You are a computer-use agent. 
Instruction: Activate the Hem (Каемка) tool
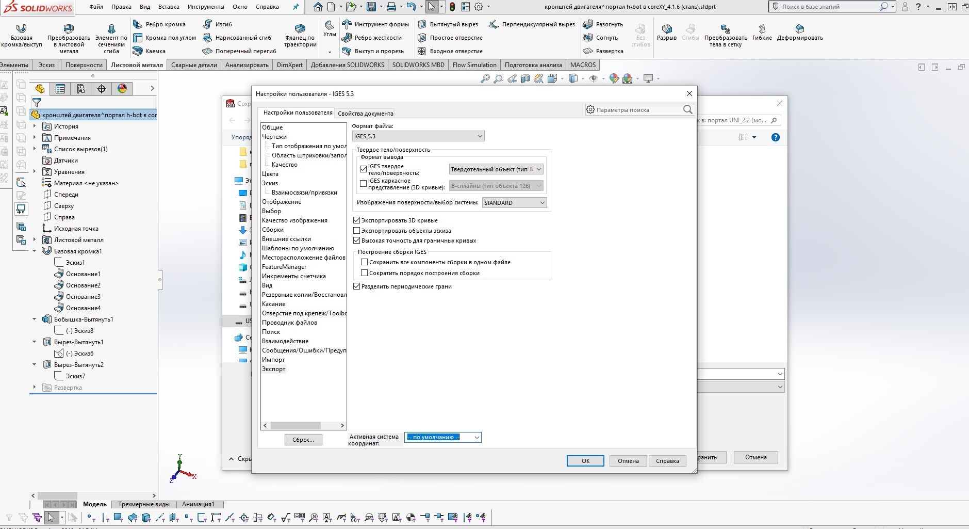[x=150, y=51]
